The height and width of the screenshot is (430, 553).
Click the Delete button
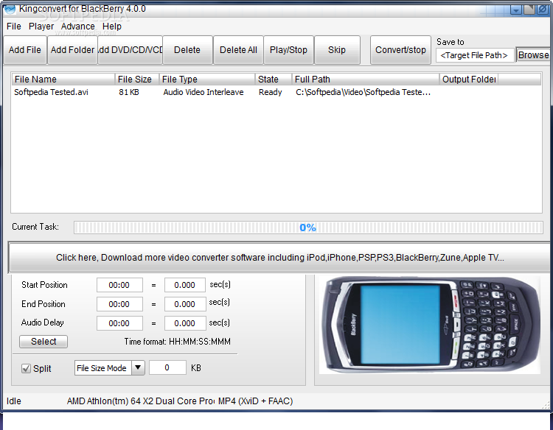click(x=187, y=50)
